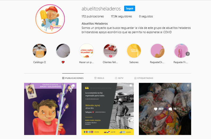Open the Paquete Fr highlight circle
Screen dimensions: 211x139
point(181,51)
